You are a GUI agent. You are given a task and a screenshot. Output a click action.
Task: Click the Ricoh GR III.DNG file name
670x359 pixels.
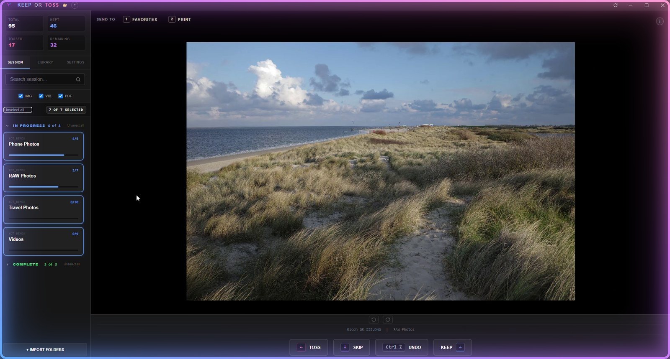[364, 330]
